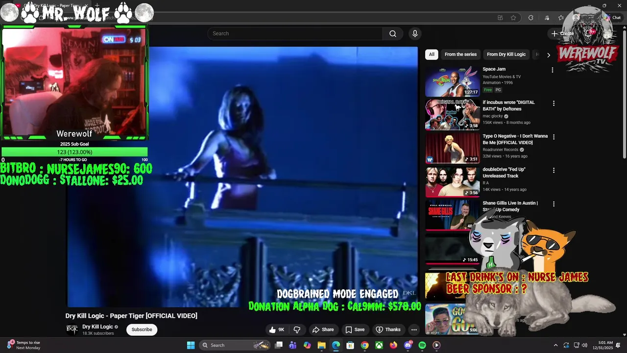Switch to Microsoft Edge on taskbar
The width and height of the screenshot is (627, 353).
[x=336, y=345]
